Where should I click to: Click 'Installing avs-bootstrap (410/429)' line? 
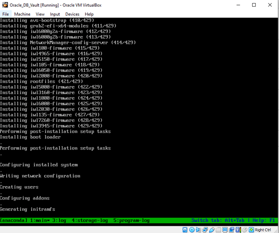point(47,20)
